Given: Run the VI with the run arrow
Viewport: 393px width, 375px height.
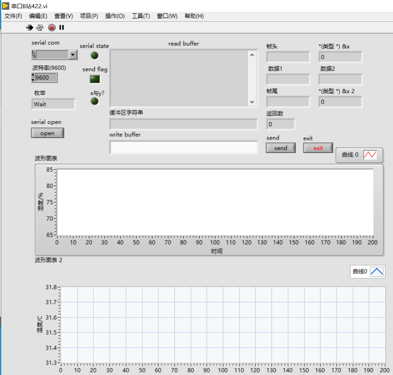Looking at the screenshot, I should [x=29, y=27].
